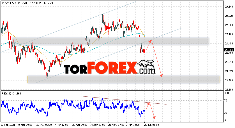235x128 pixels.
Task: Select the RSI 0 level label
Action: (225, 120)
